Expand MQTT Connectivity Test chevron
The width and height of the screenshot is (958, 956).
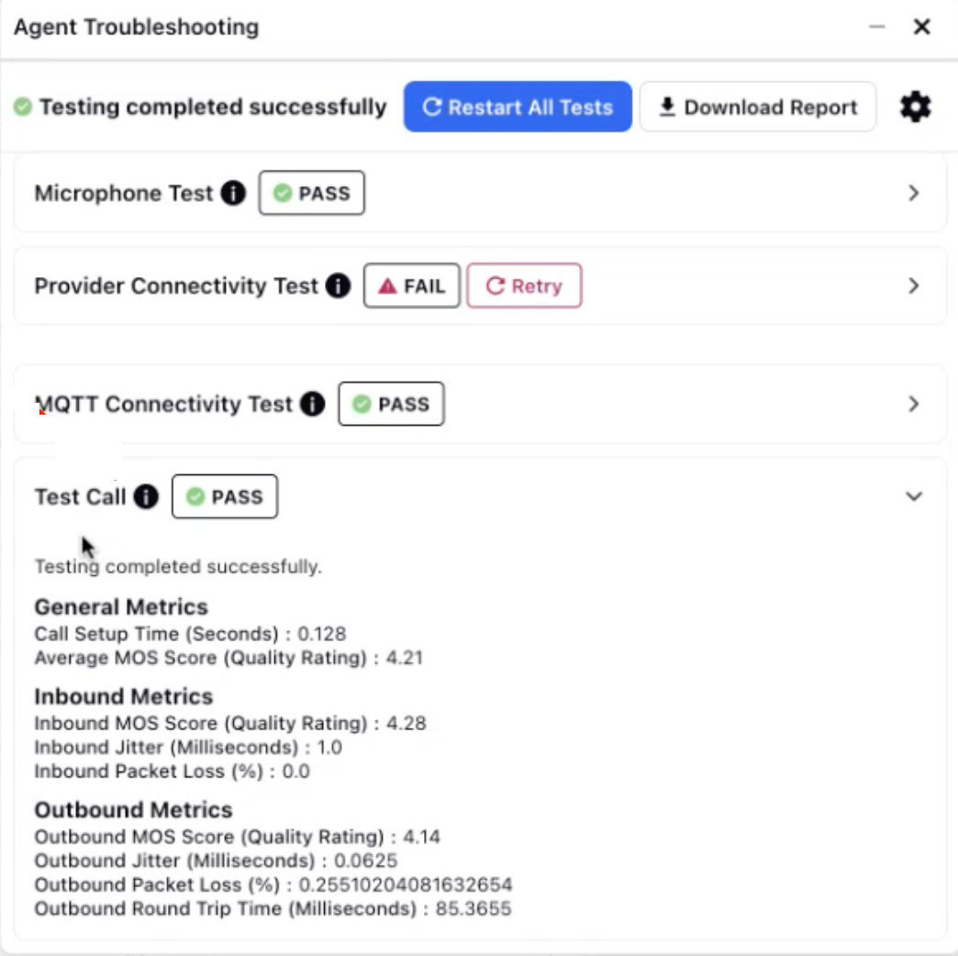913,404
